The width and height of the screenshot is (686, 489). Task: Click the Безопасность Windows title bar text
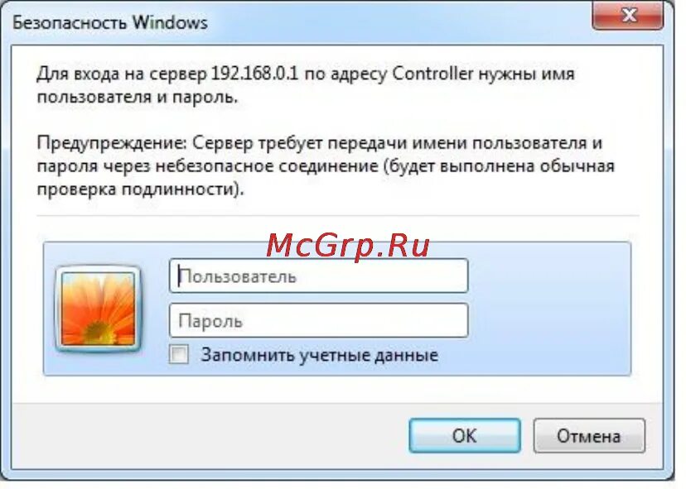110,22
